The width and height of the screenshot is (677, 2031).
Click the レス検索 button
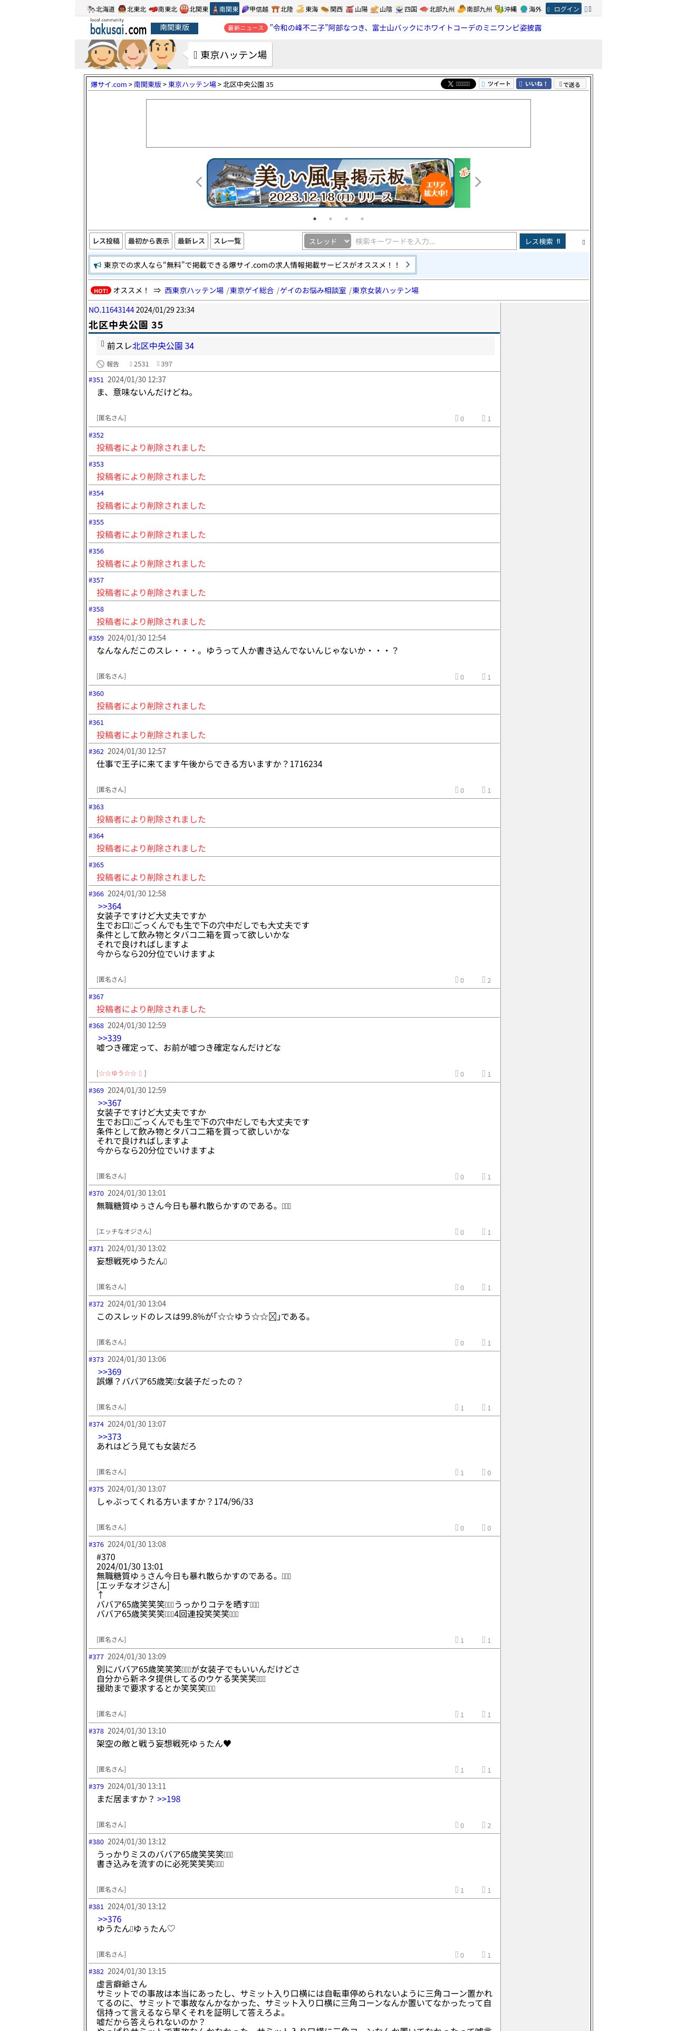[542, 241]
